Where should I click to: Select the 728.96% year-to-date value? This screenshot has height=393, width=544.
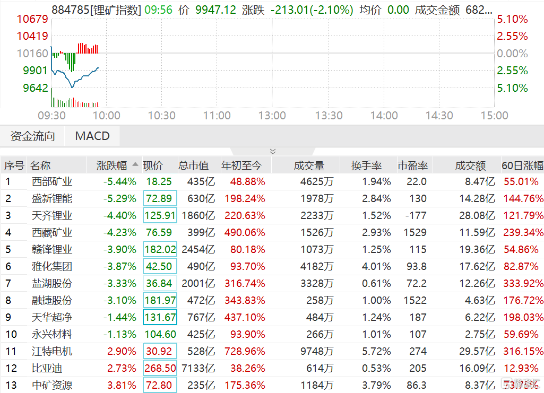point(245,352)
